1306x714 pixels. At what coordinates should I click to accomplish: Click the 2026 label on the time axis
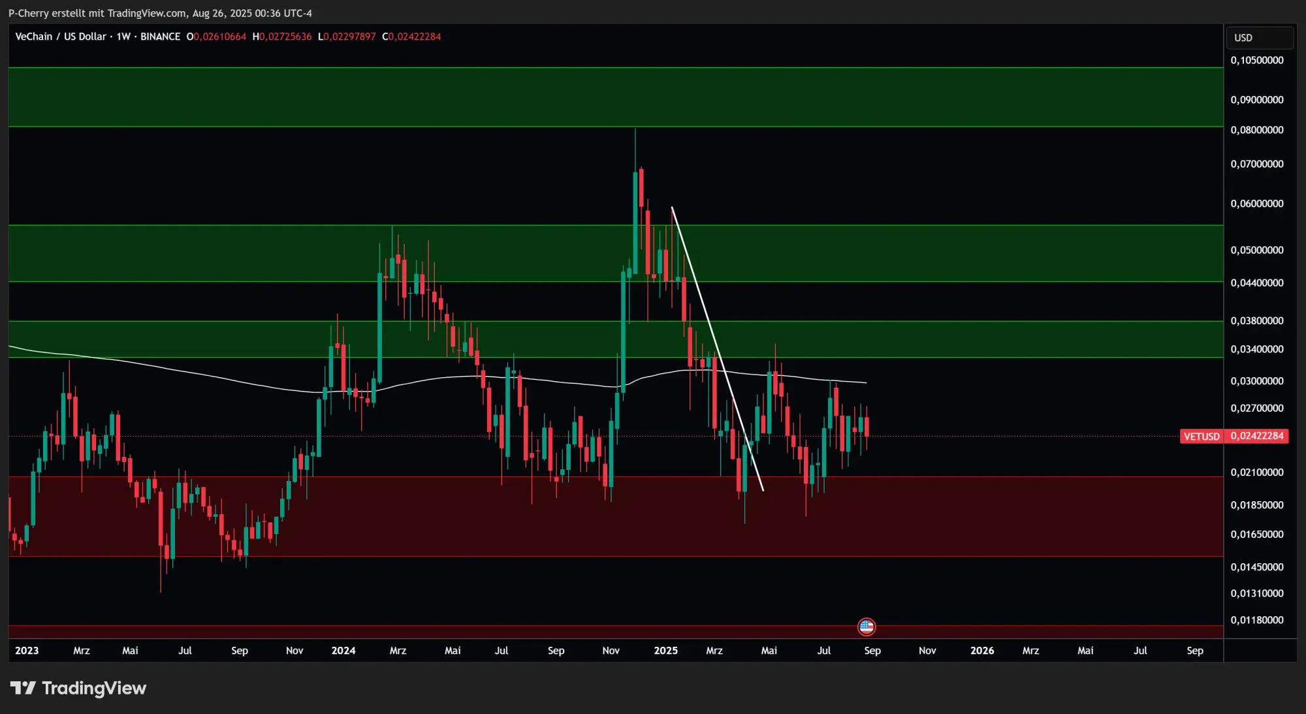[982, 651]
